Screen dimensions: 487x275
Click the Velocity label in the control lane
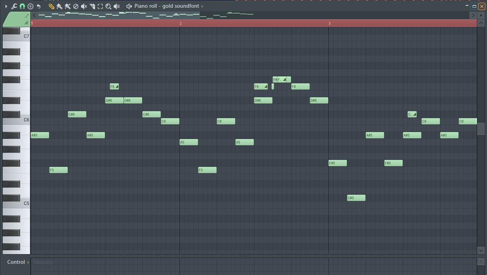[43, 262]
